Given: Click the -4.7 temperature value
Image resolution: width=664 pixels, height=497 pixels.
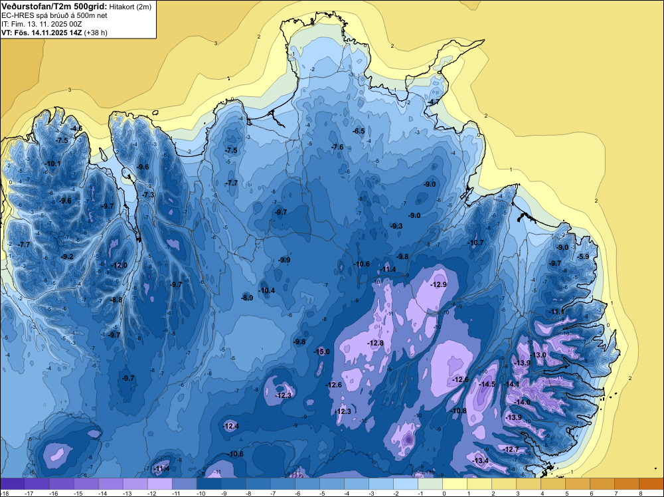Looking at the screenshot, I should [x=433, y=102].
